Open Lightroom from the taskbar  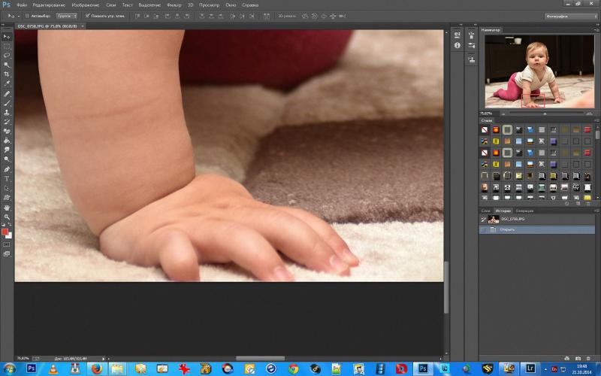point(530,368)
